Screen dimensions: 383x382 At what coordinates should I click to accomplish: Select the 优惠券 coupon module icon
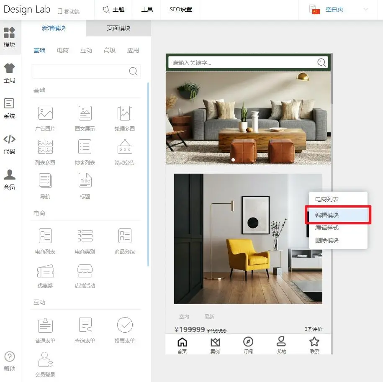[45, 271]
